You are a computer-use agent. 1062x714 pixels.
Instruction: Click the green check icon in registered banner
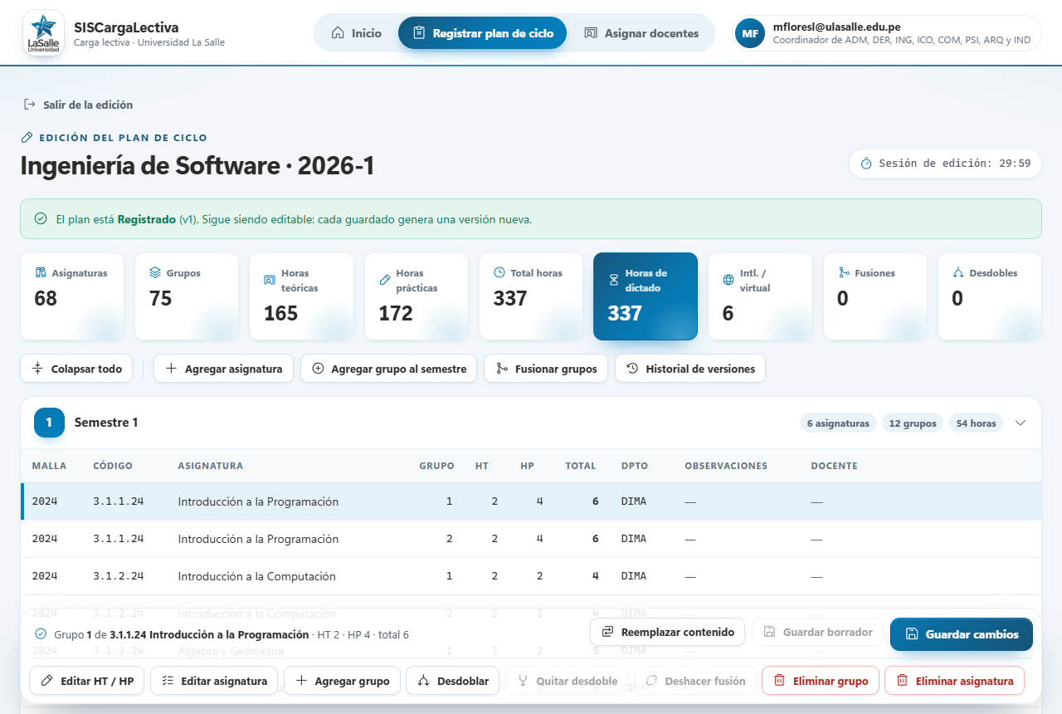point(41,219)
